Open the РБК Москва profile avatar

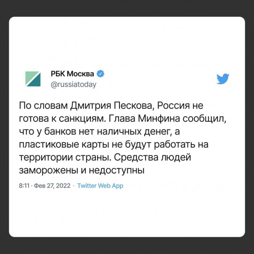click(32, 79)
